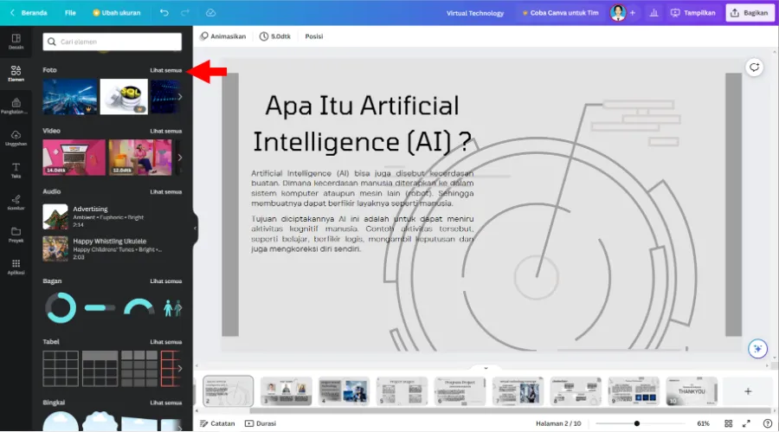Select the 14.0dtk laptop video thumbnail
Image resolution: width=779 pixels, height=432 pixels.
(x=74, y=158)
